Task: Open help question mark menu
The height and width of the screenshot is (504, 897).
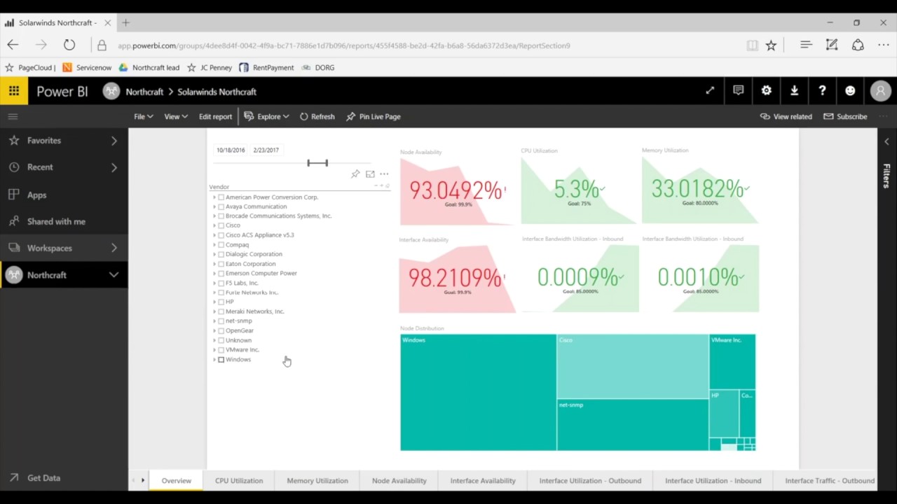Action: coord(822,90)
